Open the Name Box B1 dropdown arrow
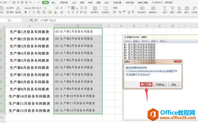Image resolution: width=198 pixels, height=123 pixels. point(22,20)
